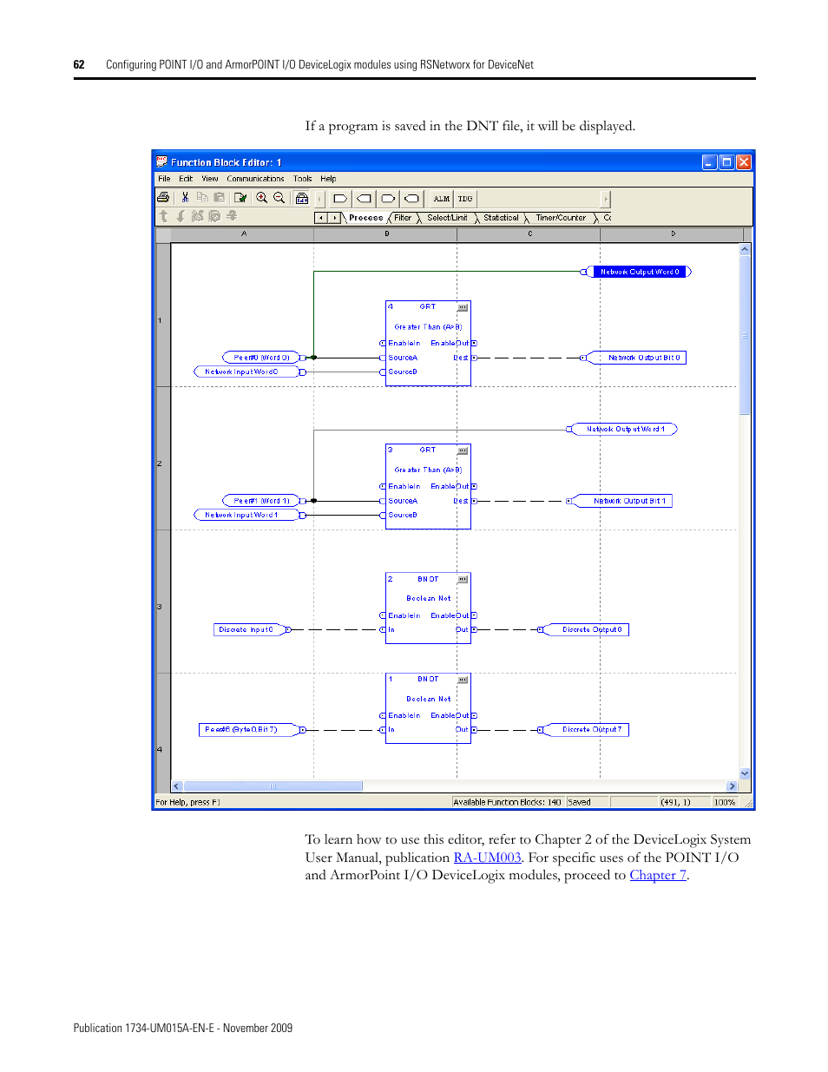Open the Communications menu
Viewport: 828px width, 1072px height.
[255, 179]
